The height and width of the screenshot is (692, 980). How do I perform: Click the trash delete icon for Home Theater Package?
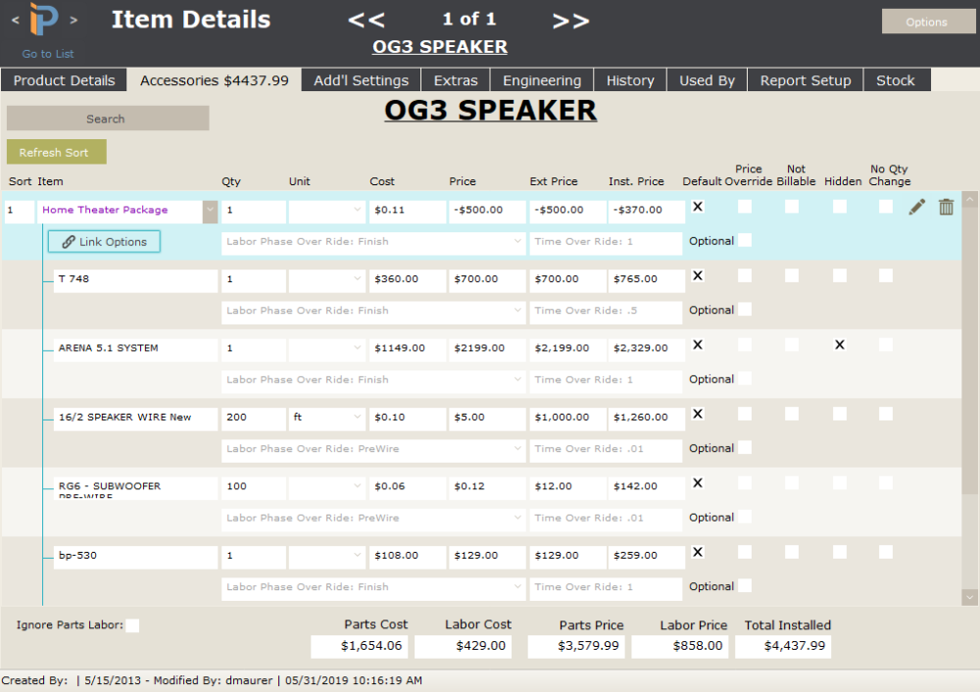tap(946, 207)
